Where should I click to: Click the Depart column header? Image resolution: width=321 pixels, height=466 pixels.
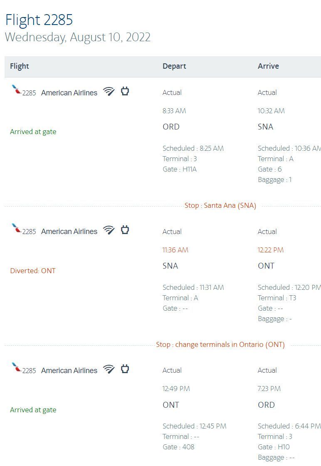click(x=174, y=66)
